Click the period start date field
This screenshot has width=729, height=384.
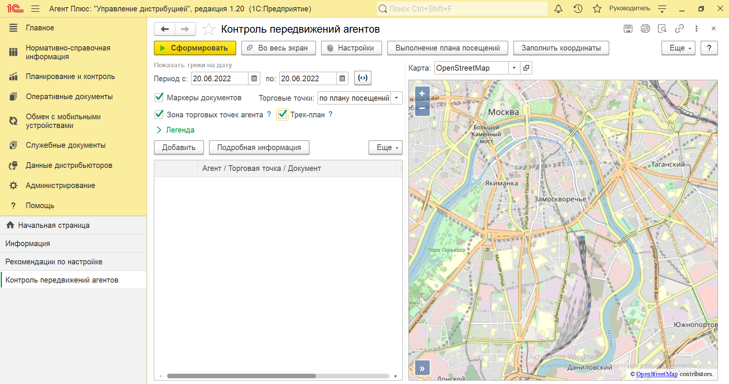[220, 78]
